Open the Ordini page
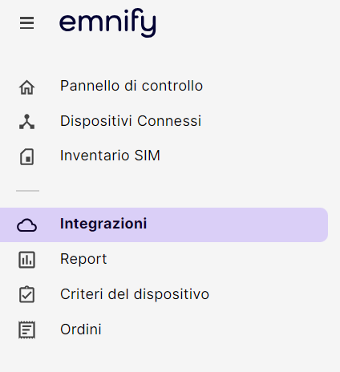Screen dimensions: 340x372 pos(81,330)
